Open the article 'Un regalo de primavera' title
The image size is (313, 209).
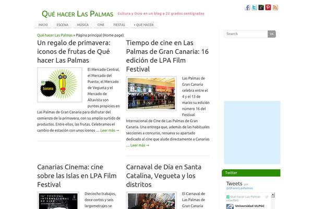pos(74,51)
